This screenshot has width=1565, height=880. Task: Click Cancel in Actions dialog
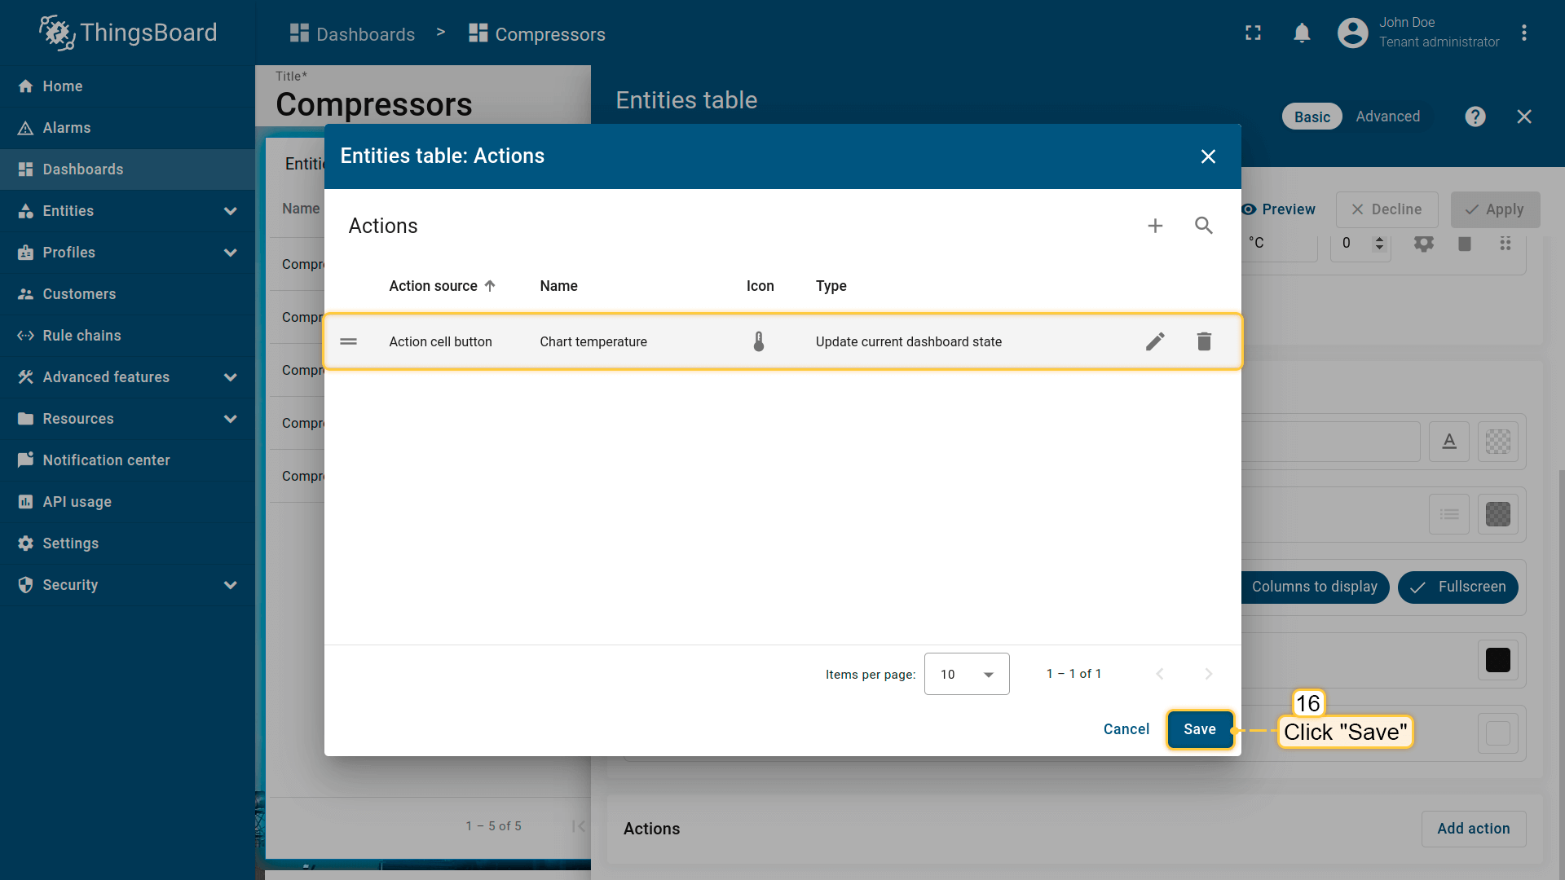pos(1126,729)
